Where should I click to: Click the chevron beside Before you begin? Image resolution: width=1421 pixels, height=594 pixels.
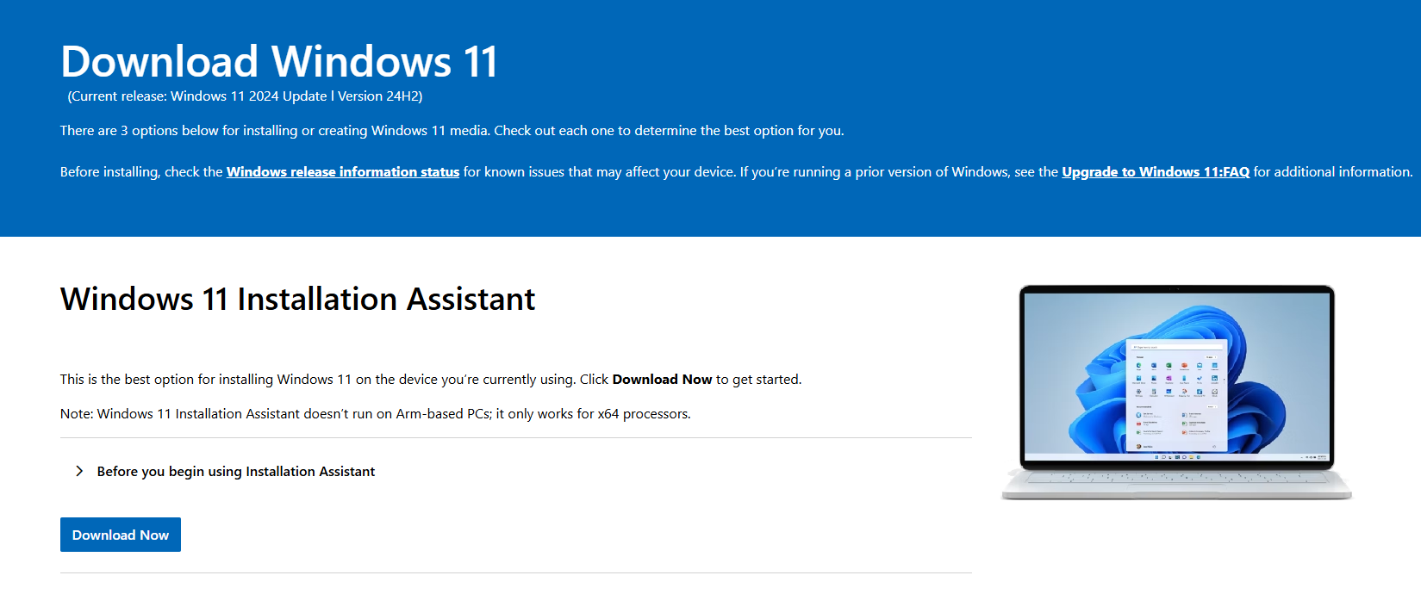79,471
